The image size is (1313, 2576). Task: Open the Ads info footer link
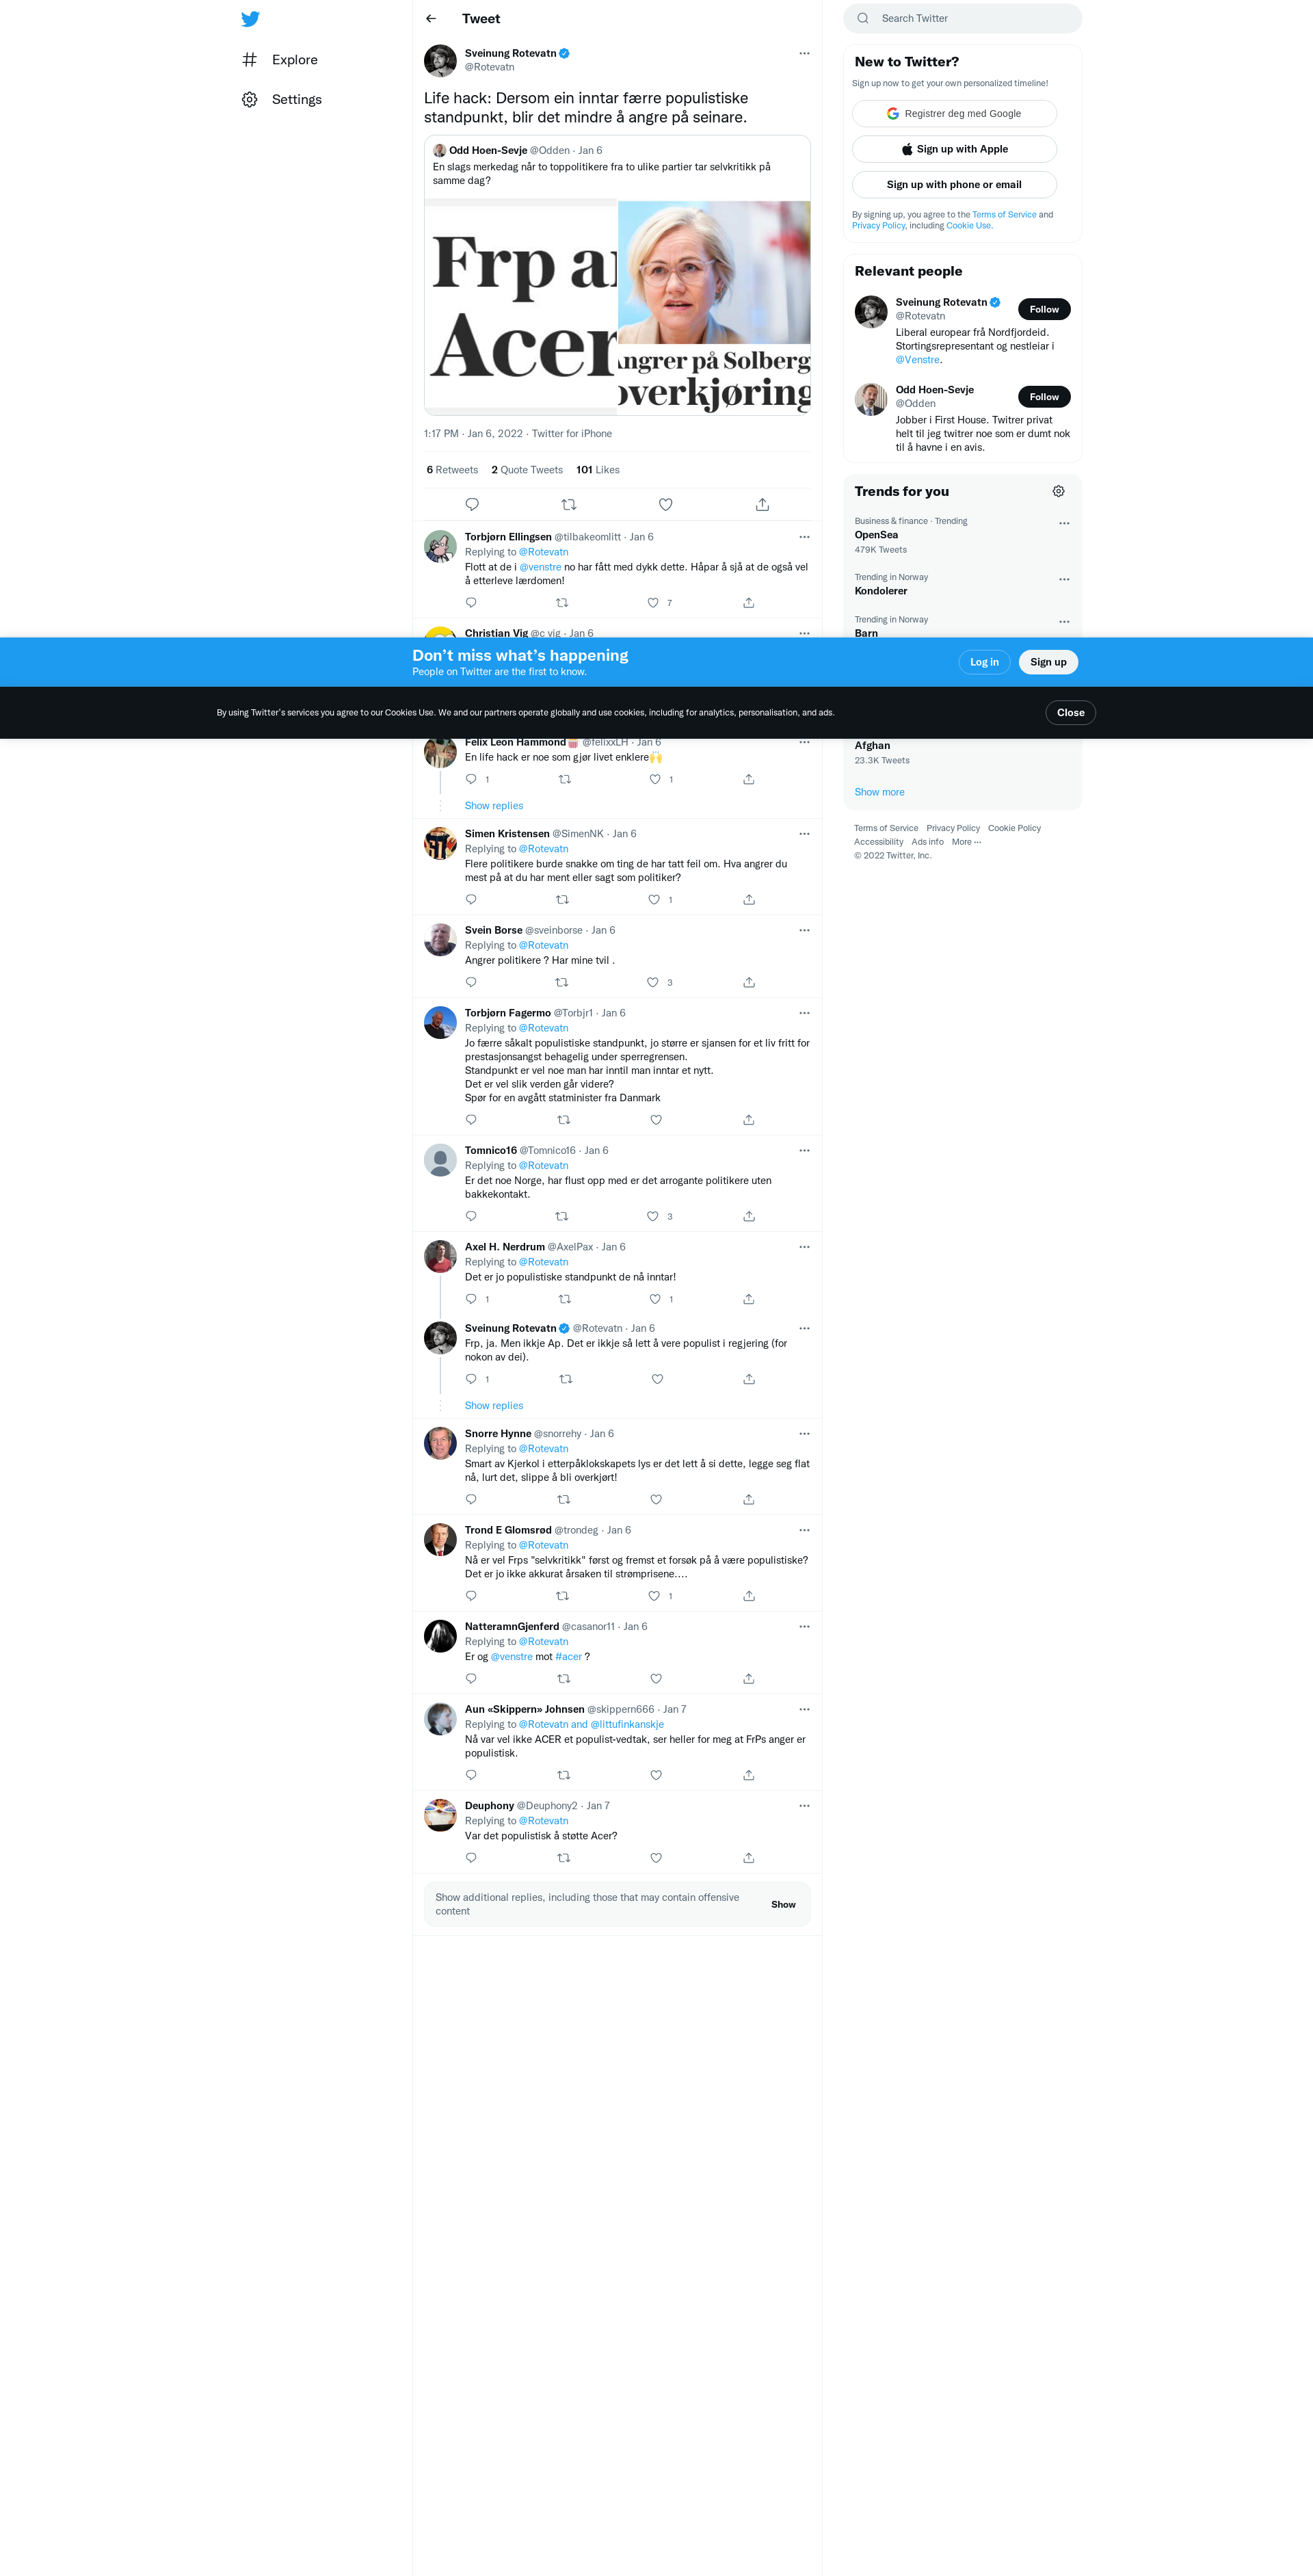pyautogui.click(x=927, y=842)
